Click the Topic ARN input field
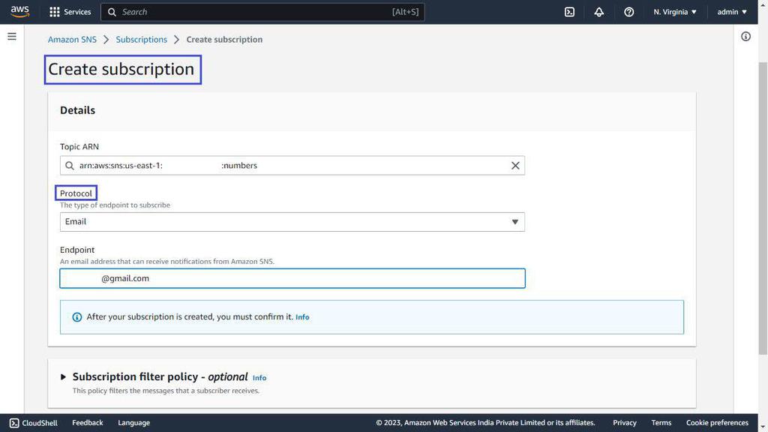Viewport: 768px width, 432px height. point(292,166)
